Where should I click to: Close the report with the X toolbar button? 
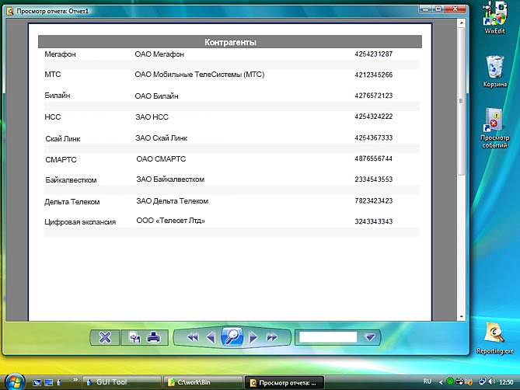[105, 338]
